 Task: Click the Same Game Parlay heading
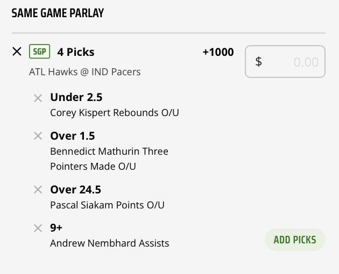point(58,13)
